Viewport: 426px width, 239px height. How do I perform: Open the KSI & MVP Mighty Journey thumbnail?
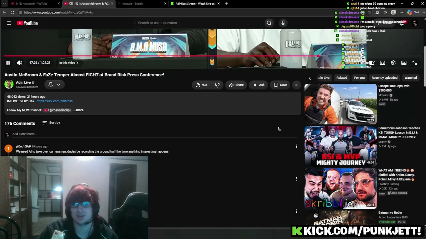(x=340, y=146)
